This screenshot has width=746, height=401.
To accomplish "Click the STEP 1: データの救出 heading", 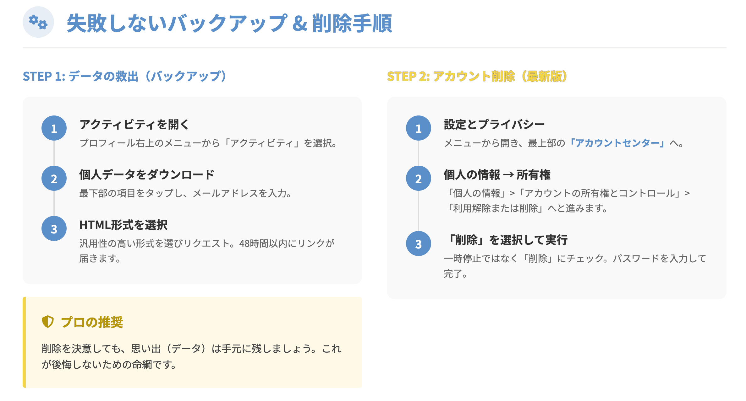I will pos(125,76).
